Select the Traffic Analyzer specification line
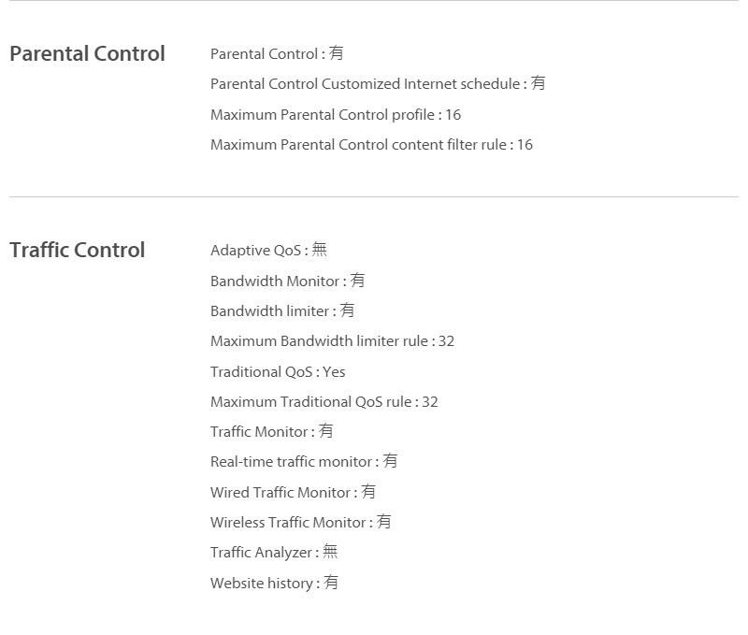This screenshot has width=748, height=635. pos(274,552)
